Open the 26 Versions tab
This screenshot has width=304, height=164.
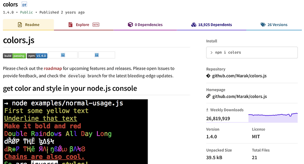click(x=274, y=25)
